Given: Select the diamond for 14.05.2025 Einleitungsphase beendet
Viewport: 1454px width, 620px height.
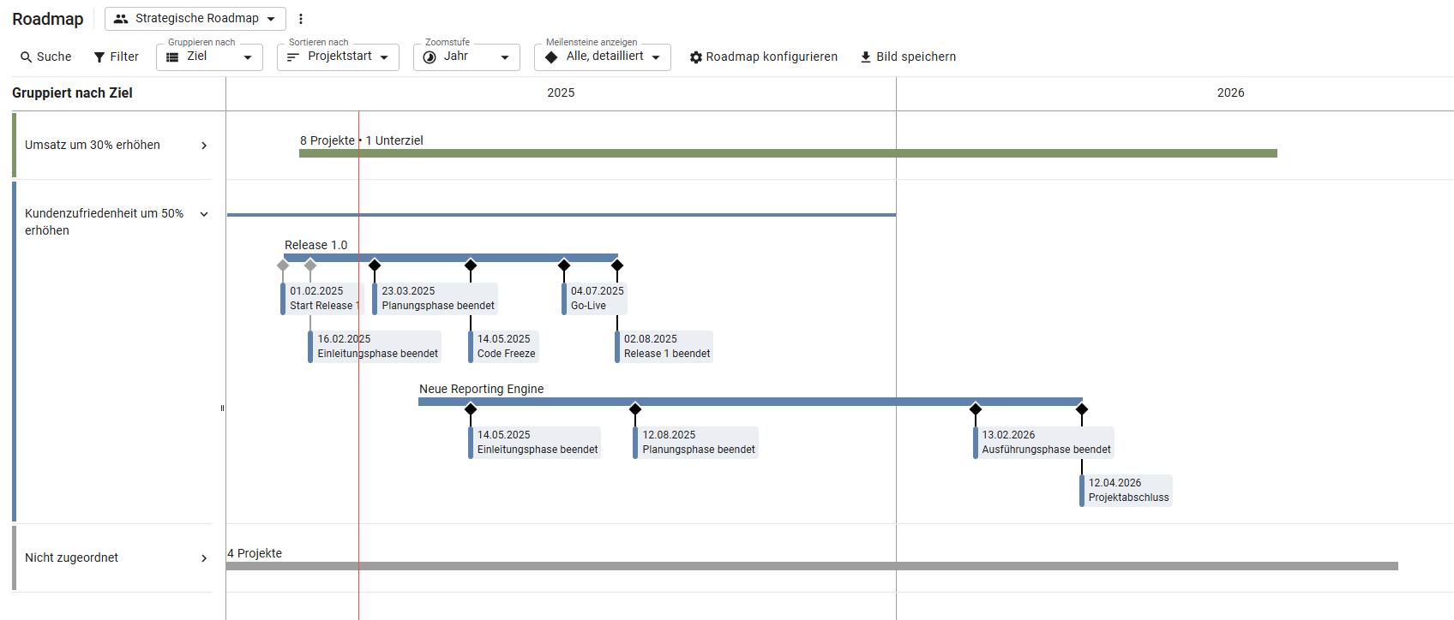Looking at the screenshot, I should coord(471,409).
